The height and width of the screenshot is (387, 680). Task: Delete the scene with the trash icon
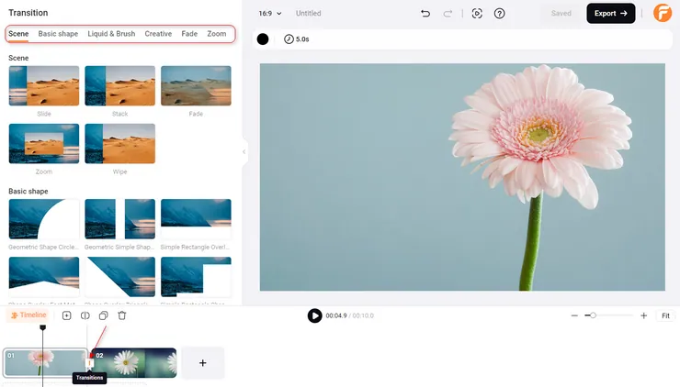(x=122, y=315)
